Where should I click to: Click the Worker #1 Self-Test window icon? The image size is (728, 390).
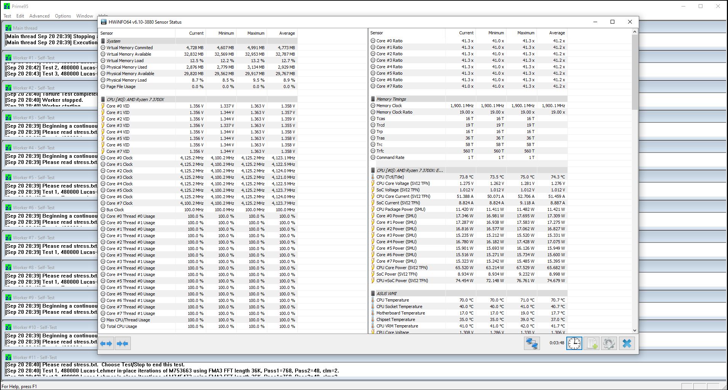(8, 58)
